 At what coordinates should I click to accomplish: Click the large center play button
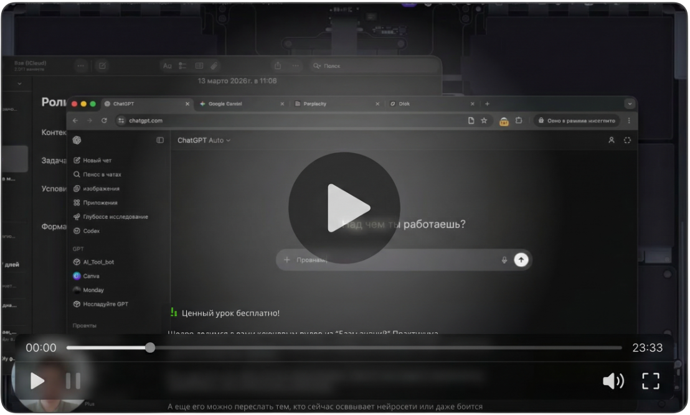click(x=344, y=208)
